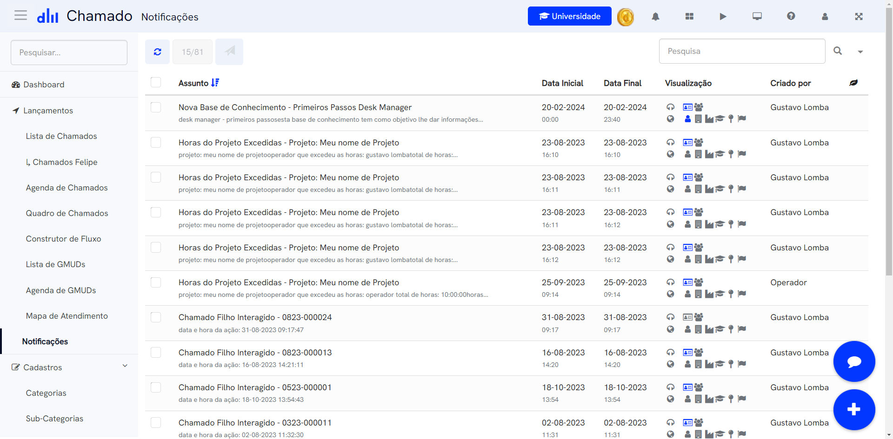Screen dimensions: 893x439
Task: Open Categorias under Cadastros
Action: (46, 393)
